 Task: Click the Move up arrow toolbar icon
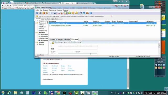[51, 13]
